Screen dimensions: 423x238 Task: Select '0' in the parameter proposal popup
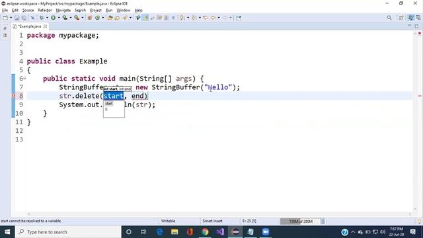(106, 109)
